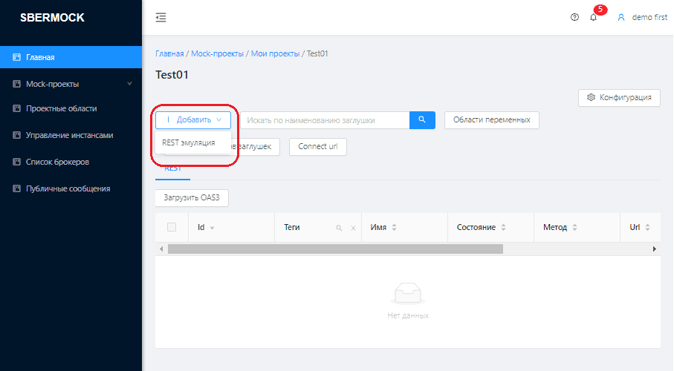This screenshot has width=674, height=371.
Task: Click the Области переменных button
Action: (x=492, y=119)
